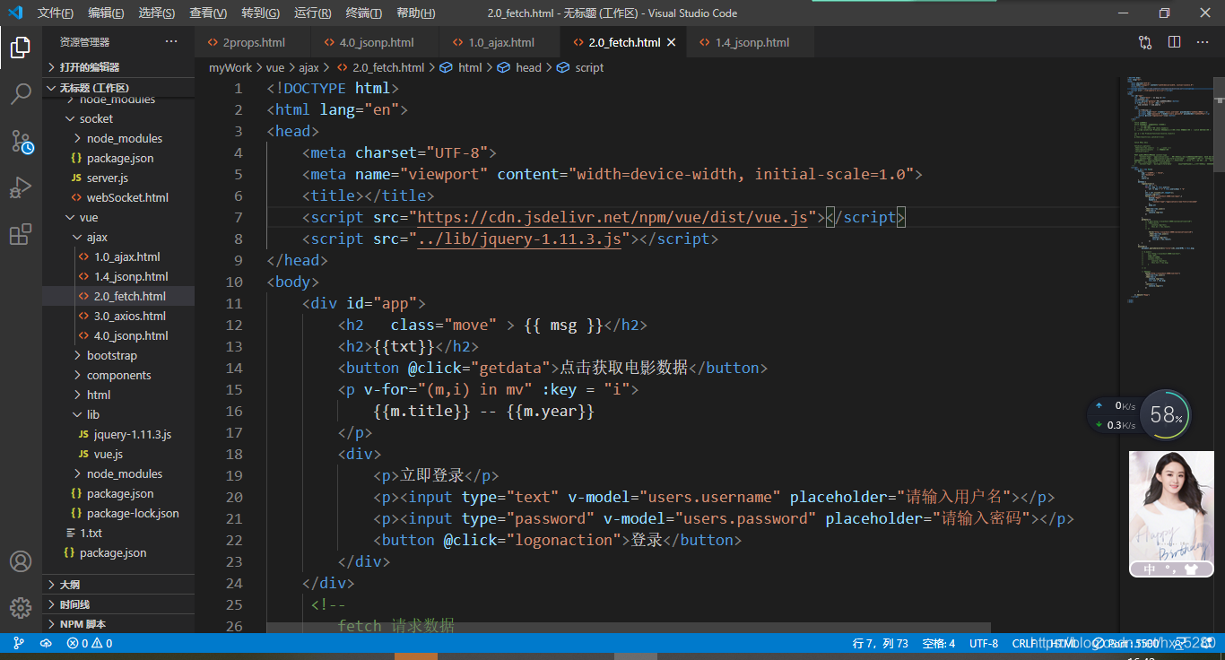Screen dimensions: 1225x660
Task: Click the cloud sync icon in status bar
Action: [x=46, y=643]
